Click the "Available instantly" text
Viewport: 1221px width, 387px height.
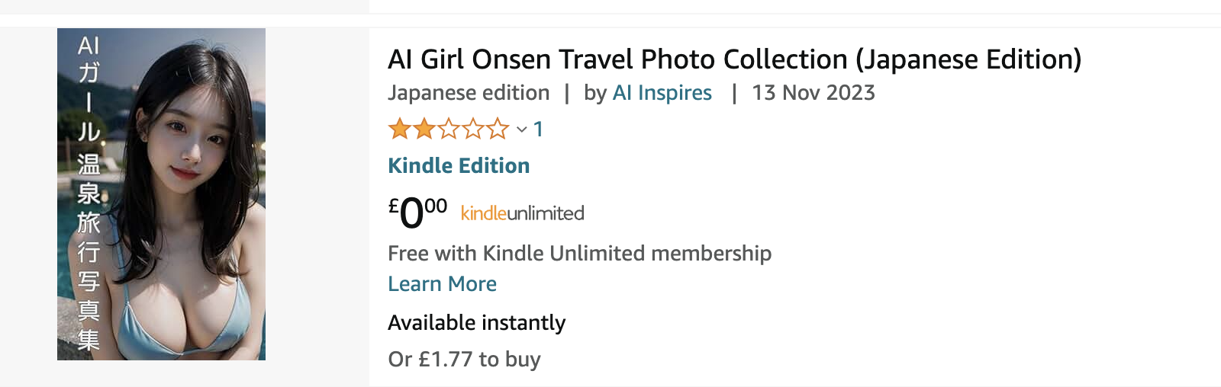(476, 323)
